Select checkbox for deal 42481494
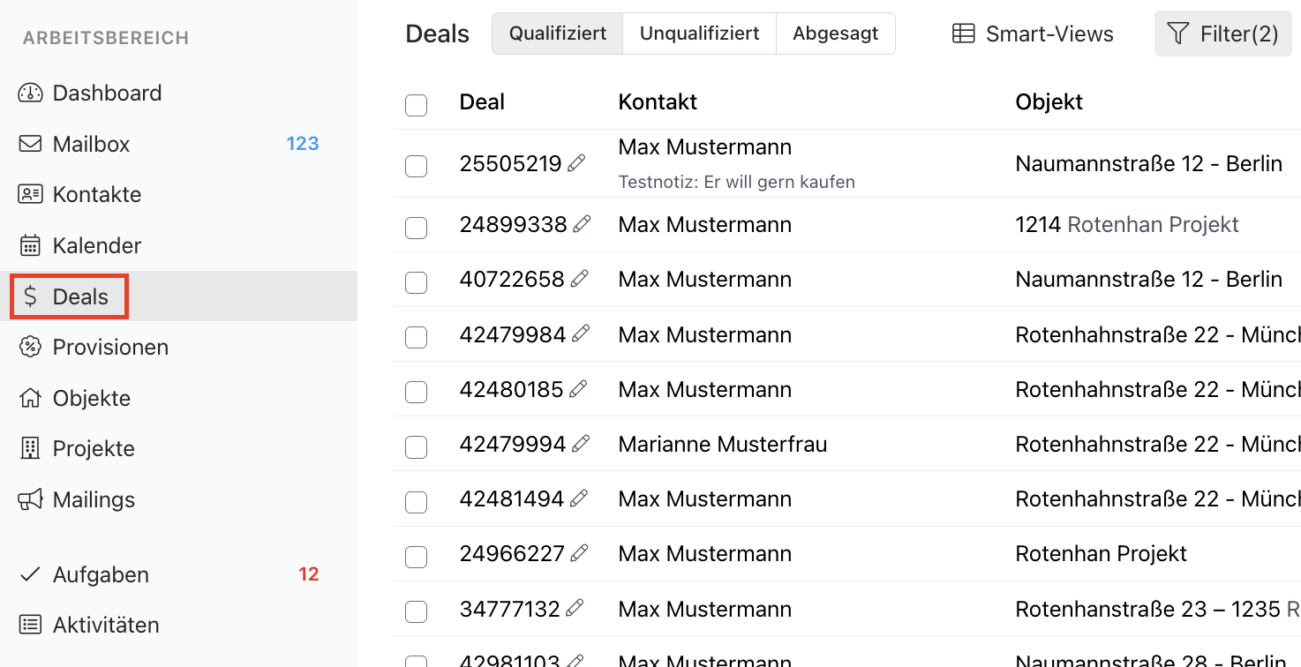The width and height of the screenshot is (1301, 667). pos(416,502)
